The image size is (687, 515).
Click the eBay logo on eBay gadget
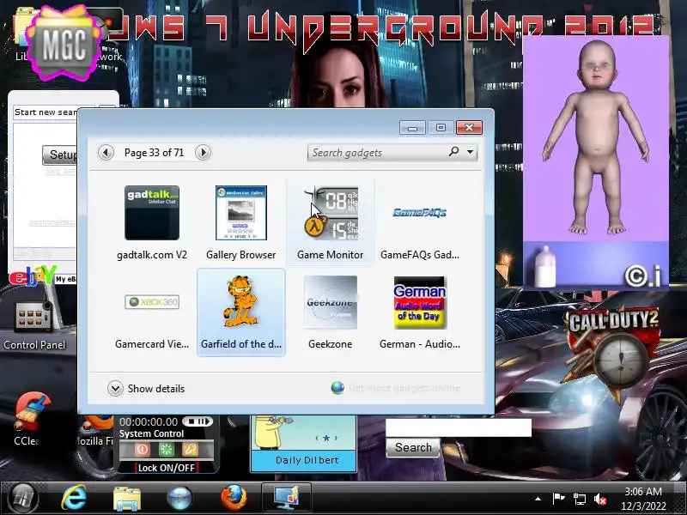point(32,276)
